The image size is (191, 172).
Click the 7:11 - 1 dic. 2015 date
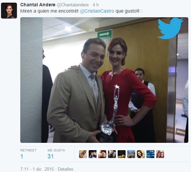click(x=37, y=169)
